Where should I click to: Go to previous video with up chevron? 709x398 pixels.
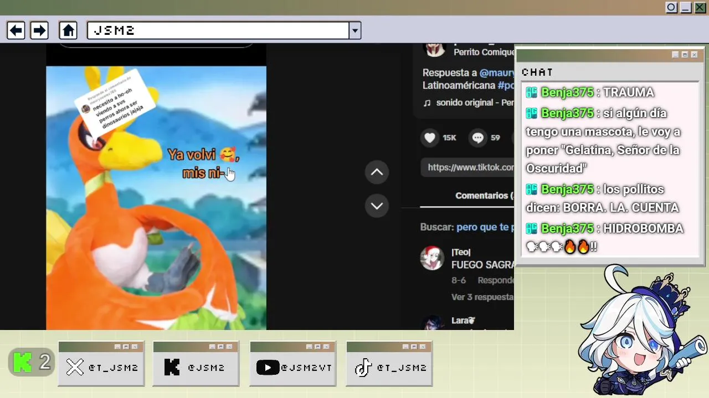[377, 172]
